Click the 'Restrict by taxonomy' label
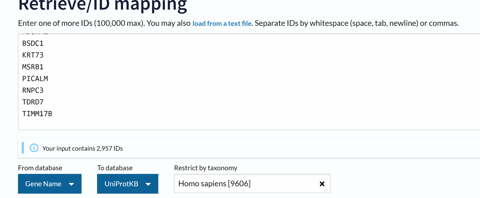 coord(206,168)
